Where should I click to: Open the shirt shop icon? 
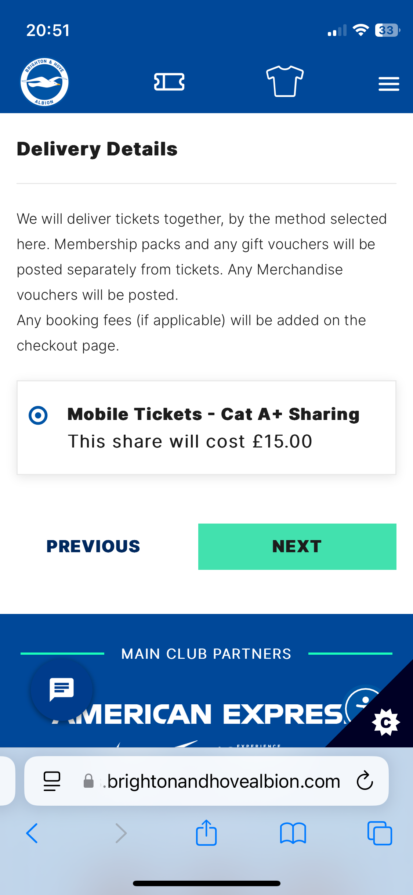point(285,81)
